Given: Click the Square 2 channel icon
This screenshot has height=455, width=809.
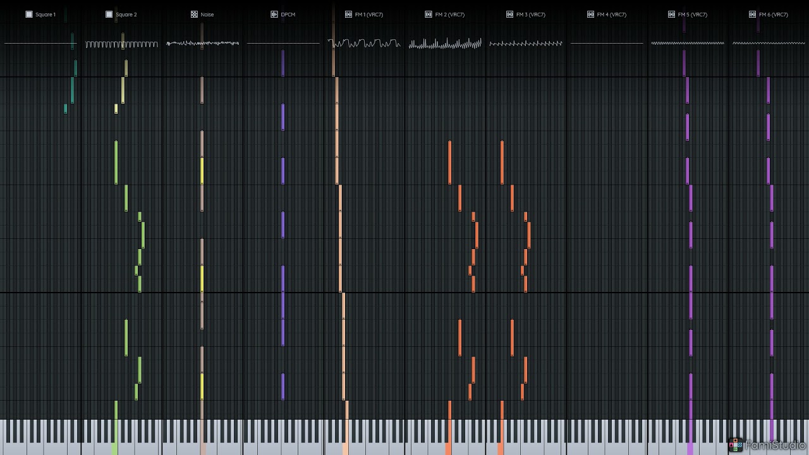Looking at the screenshot, I should tap(109, 15).
